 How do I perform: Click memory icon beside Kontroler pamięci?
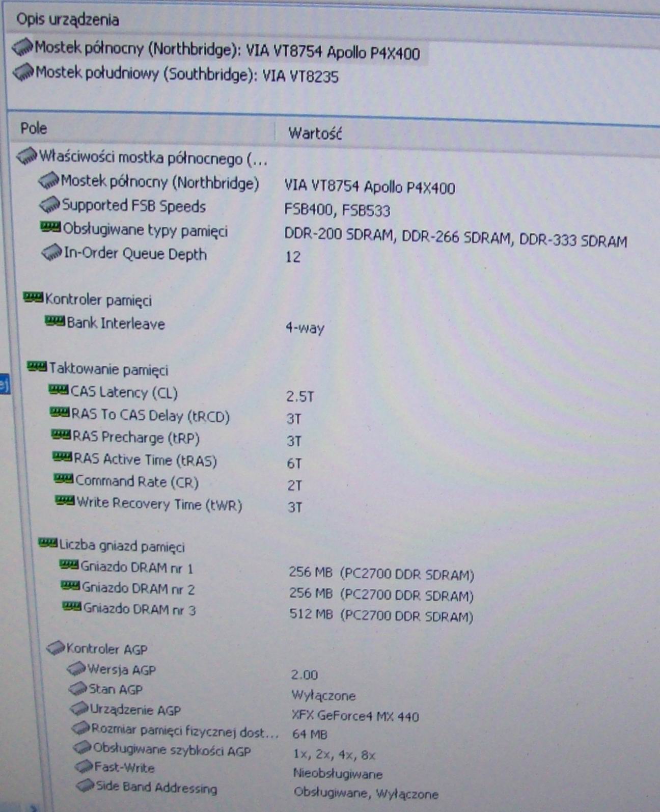pyautogui.click(x=33, y=296)
